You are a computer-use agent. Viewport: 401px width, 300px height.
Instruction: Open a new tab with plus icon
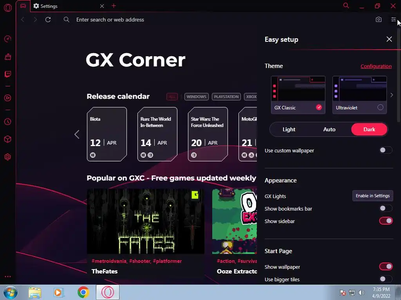click(114, 6)
